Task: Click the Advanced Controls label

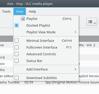Action: [41, 54]
